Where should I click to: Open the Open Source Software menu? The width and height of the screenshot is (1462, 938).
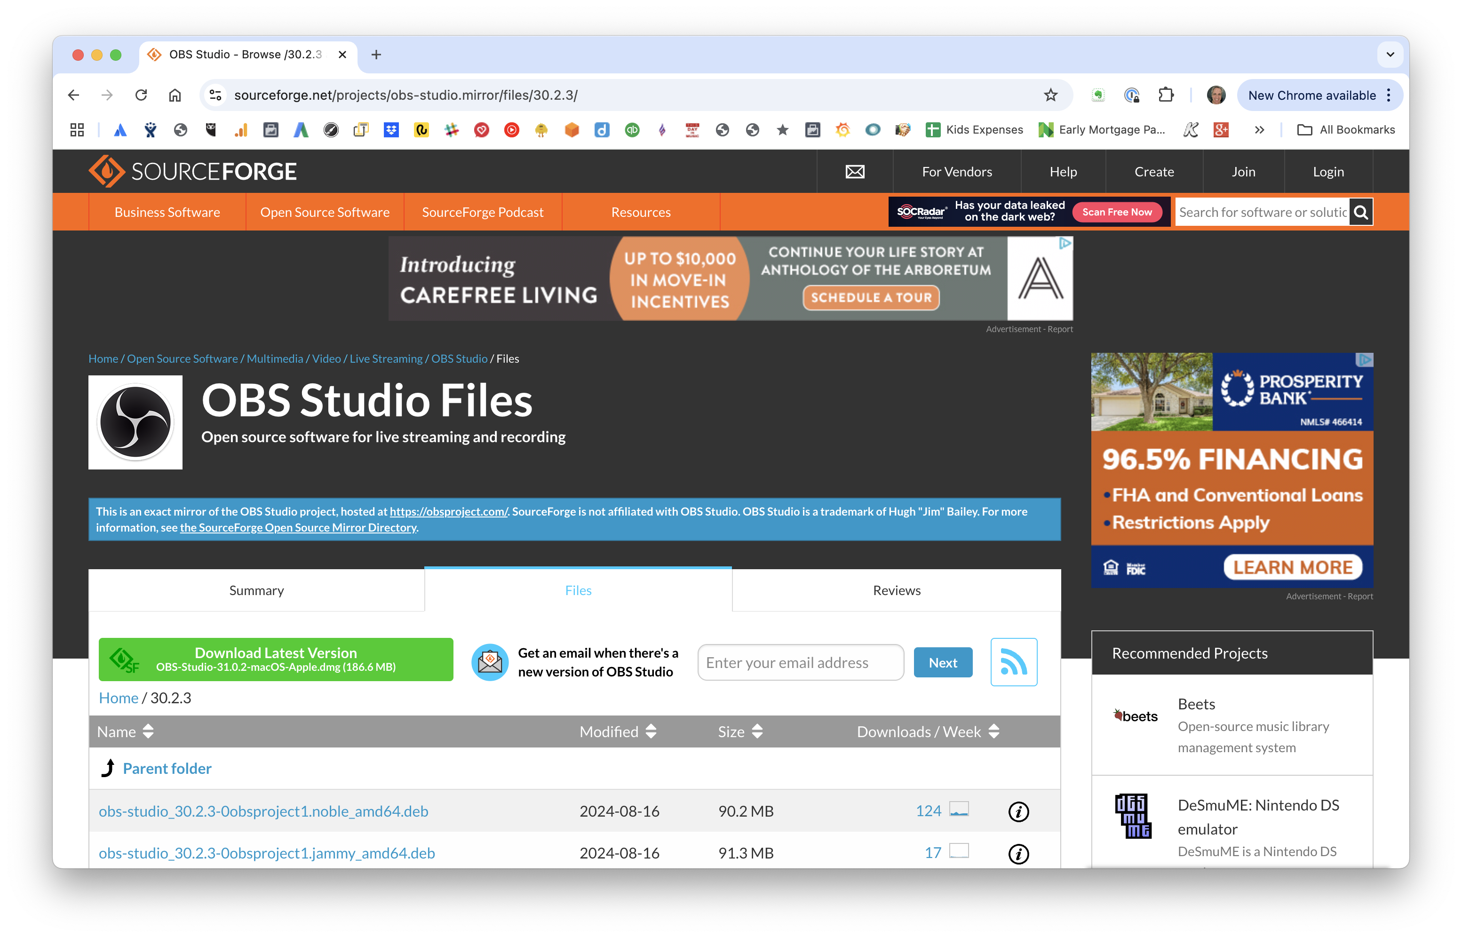pyautogui.click(x=325, y=212)
